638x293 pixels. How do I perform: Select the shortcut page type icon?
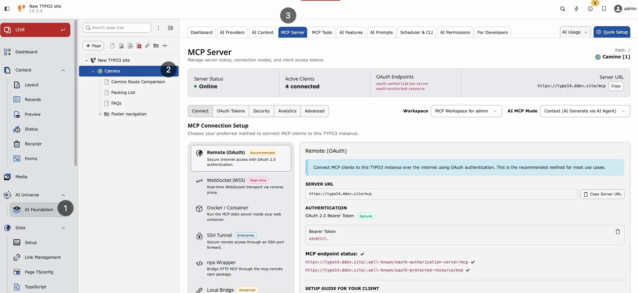(x=130, y=46)
